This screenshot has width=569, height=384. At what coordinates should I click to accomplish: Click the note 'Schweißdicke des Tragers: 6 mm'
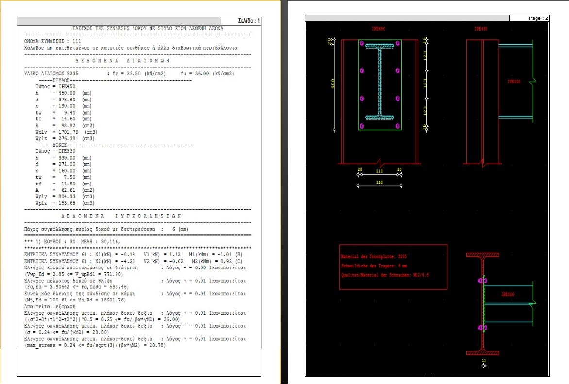[374, 266]
